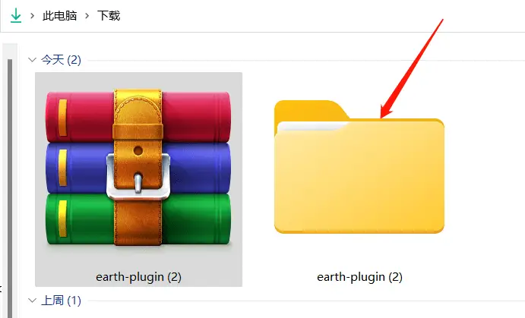The height and width of the screenshot is (318, 525).
Task: Click the green download arrow icon
Action: pos(16,16)
